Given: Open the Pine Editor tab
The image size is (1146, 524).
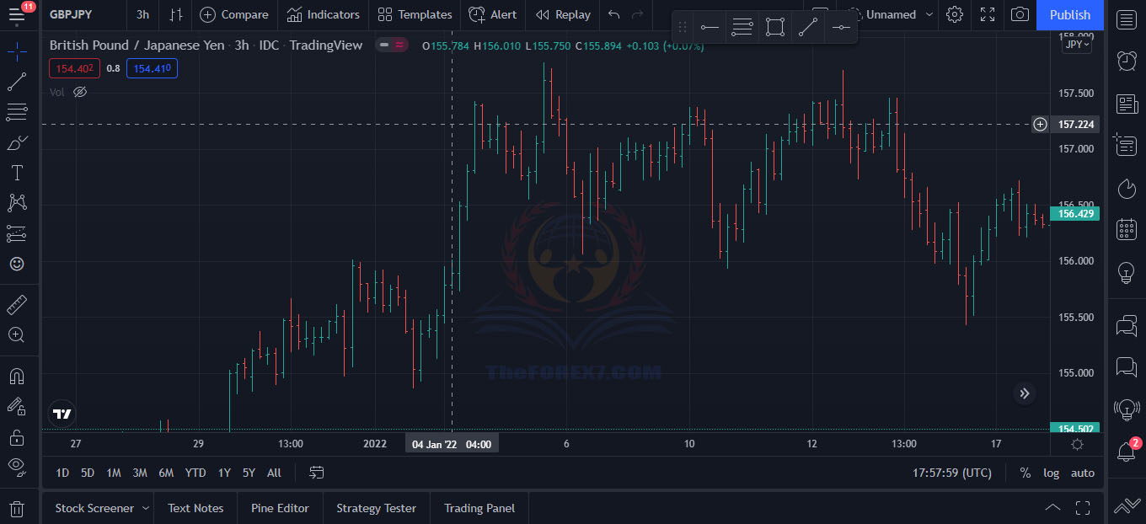Looking at the screenshot, I should tap(280, 508).
